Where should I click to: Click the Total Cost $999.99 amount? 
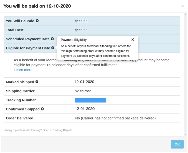(82, 30)
